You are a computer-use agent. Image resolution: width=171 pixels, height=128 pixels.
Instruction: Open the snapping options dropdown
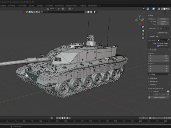coord(66,9)
